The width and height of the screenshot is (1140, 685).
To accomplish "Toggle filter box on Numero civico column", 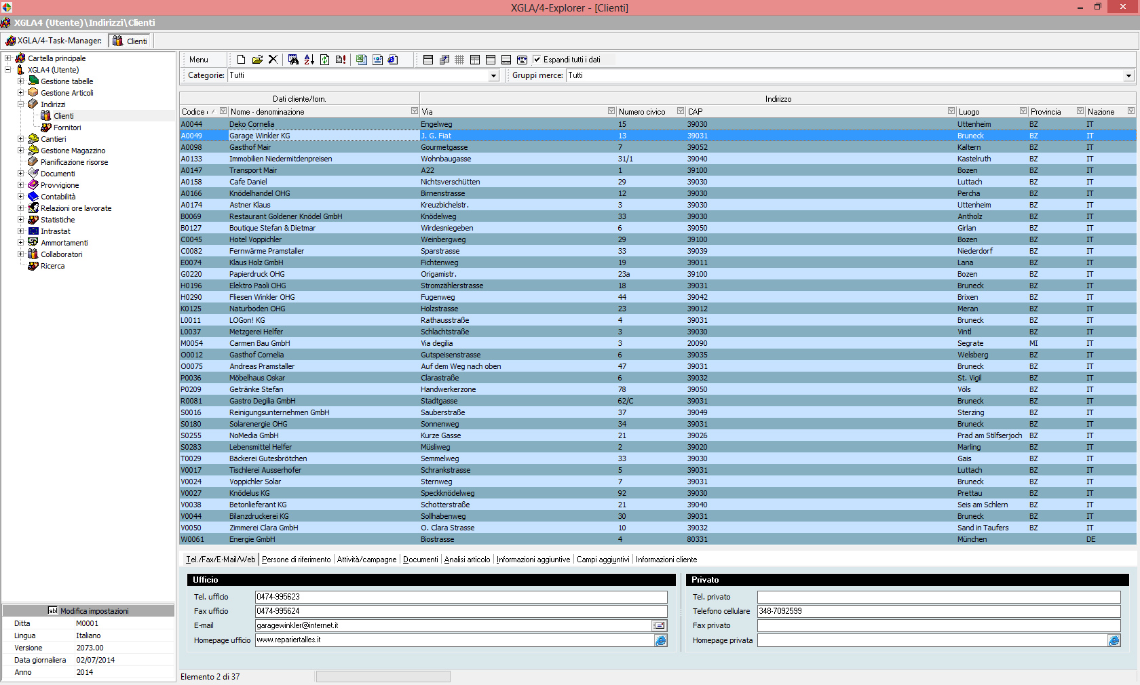I will pos(681,111).
